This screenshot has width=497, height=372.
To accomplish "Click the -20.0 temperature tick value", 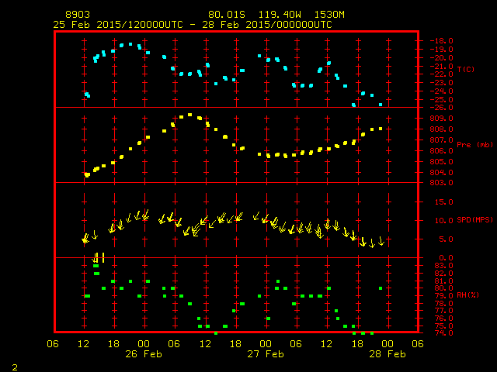I will (x=441, y=58).
